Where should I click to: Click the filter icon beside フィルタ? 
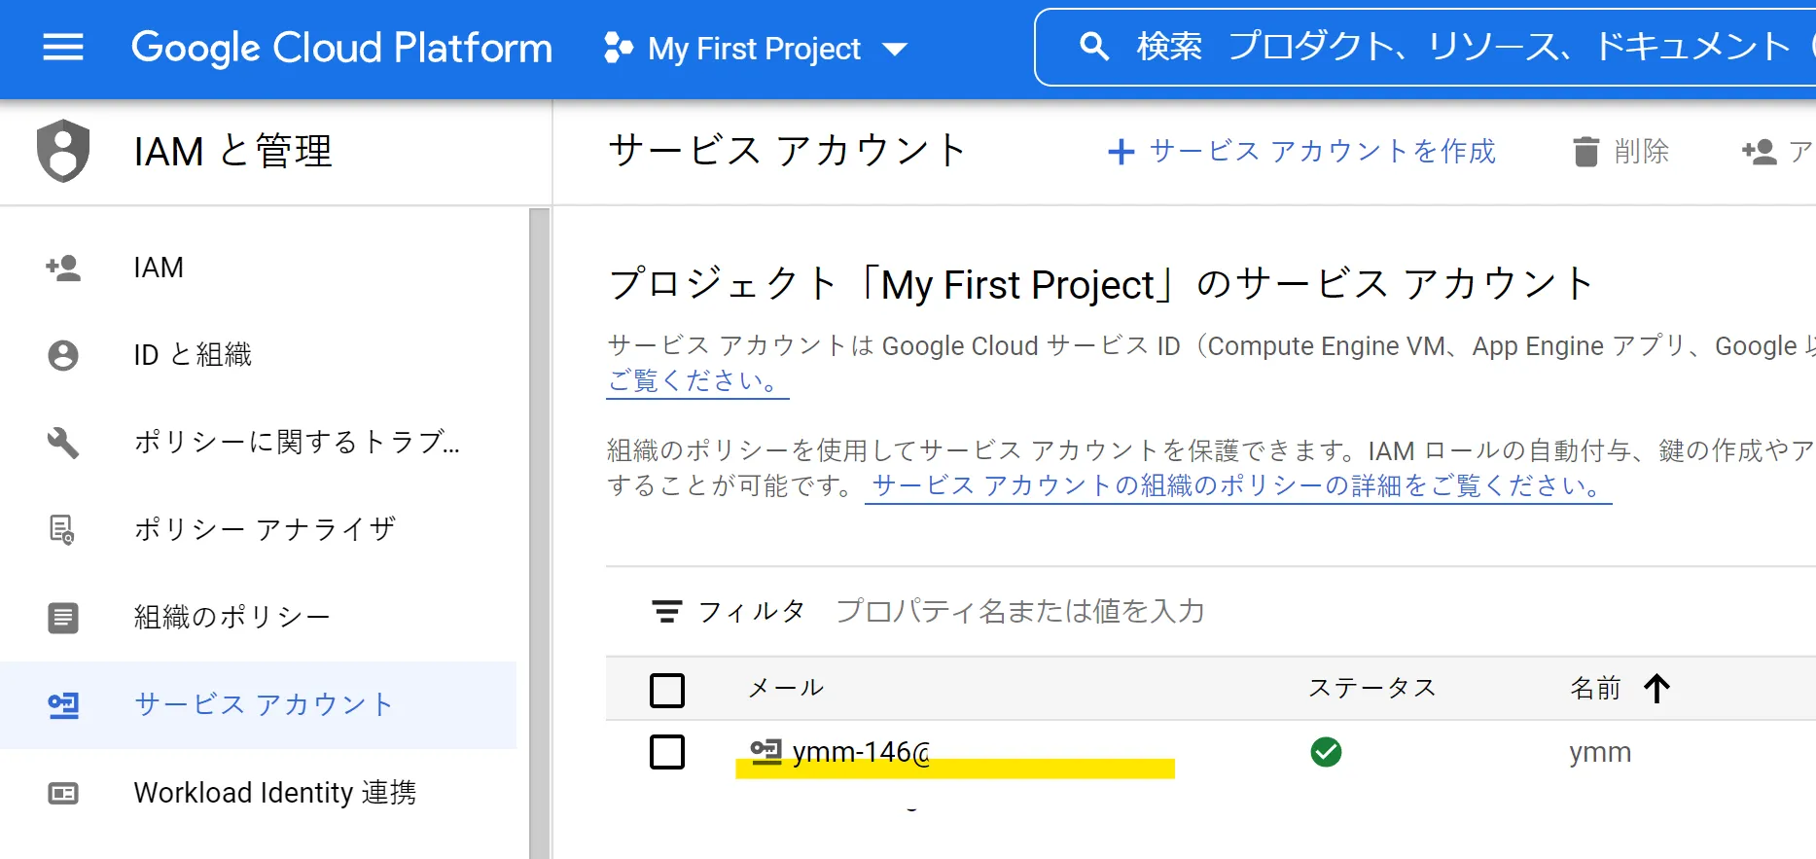666,611
